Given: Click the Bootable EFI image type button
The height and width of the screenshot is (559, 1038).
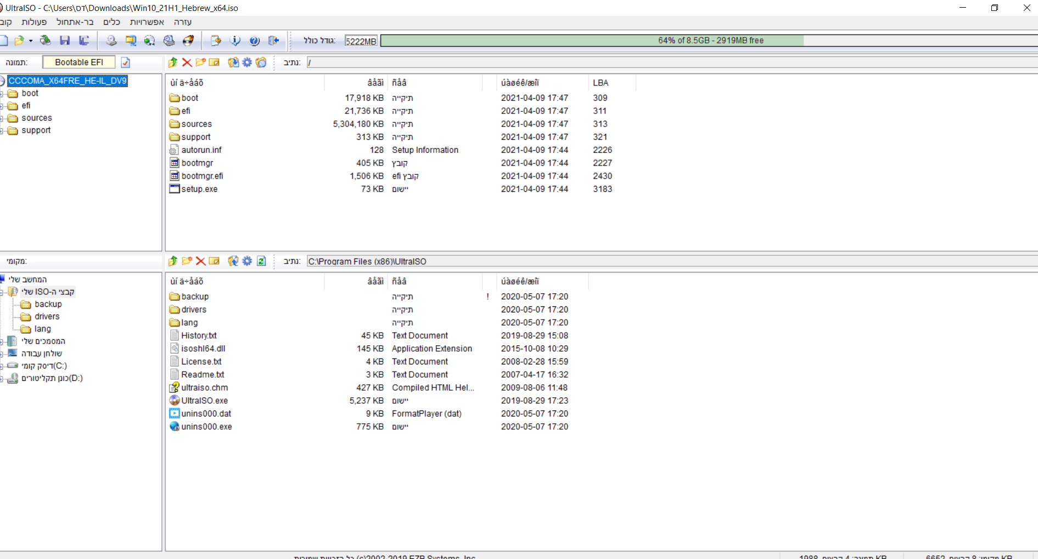Looking at the screenshot, I should click(x=78, y=62).
